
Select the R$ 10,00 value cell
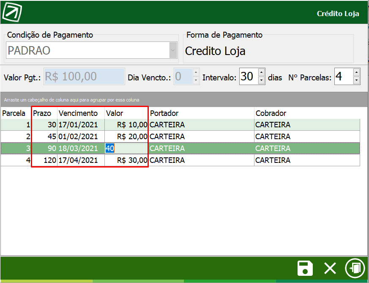(126, 124)
